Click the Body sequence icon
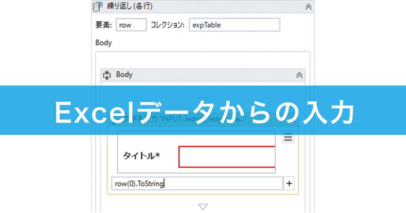The image size is (406, 213). tap(107, 75)
